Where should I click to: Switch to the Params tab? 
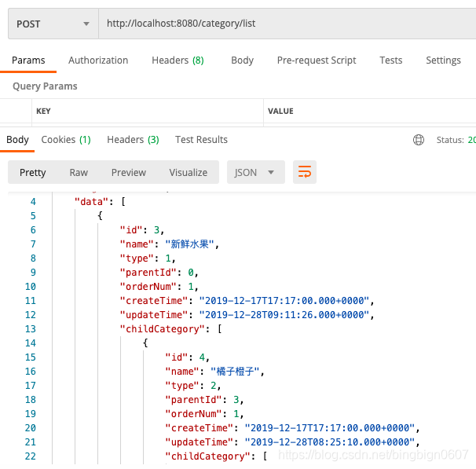(x=28, y=60)
